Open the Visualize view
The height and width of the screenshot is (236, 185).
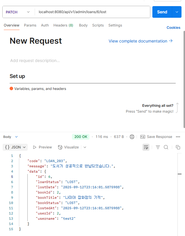(x=68, y=147)
